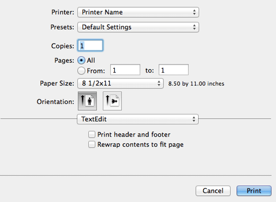
Task: Enable Rewrap contents to fit page
Action: coord(92,144)
